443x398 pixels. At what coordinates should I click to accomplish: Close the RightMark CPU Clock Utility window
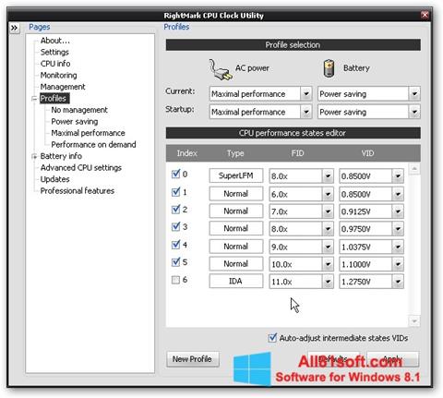point(425,15)
